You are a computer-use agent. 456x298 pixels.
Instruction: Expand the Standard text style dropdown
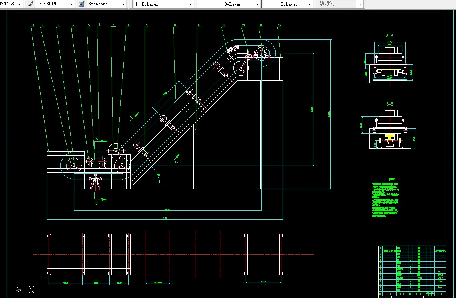(124, 4)
